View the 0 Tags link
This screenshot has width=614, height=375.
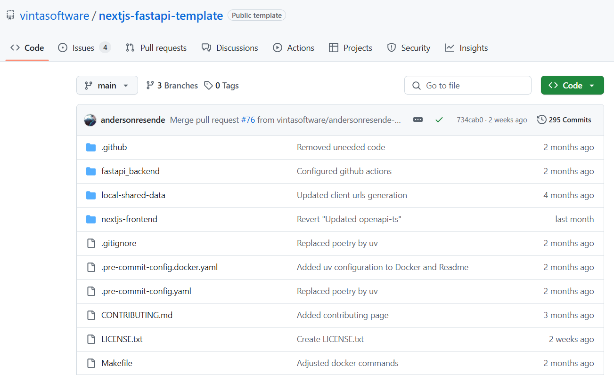tap(221, 86)
